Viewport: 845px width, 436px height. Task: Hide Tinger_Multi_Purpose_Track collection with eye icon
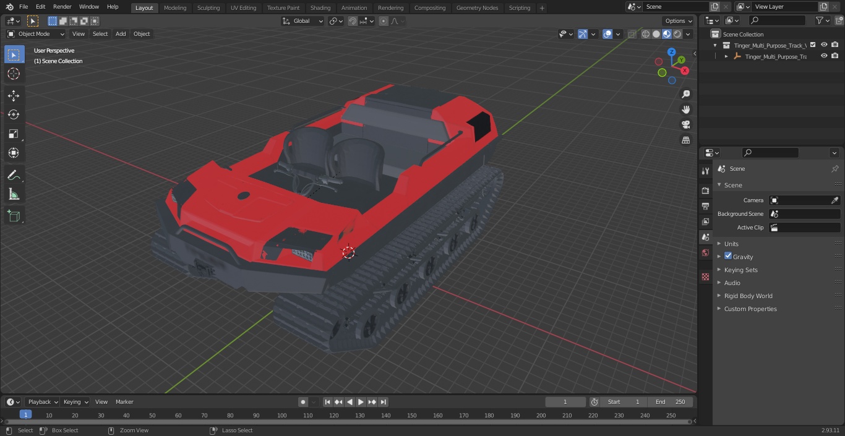point(824,45)
